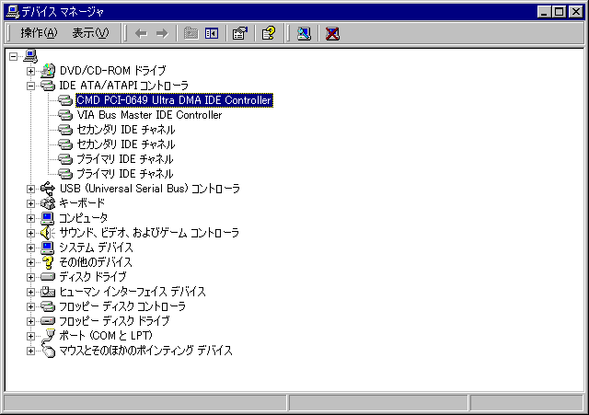Click the ヒューマン インターフェイス デバイス icon
This screenshot has height=415, width=589.
[48, 292]
